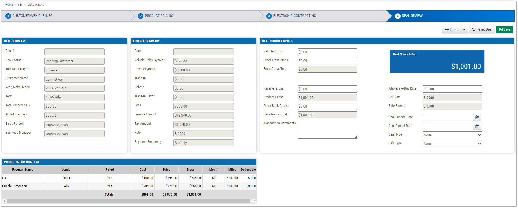Click the DEAL WIZARD breadcrumb

tap(36, 5)
